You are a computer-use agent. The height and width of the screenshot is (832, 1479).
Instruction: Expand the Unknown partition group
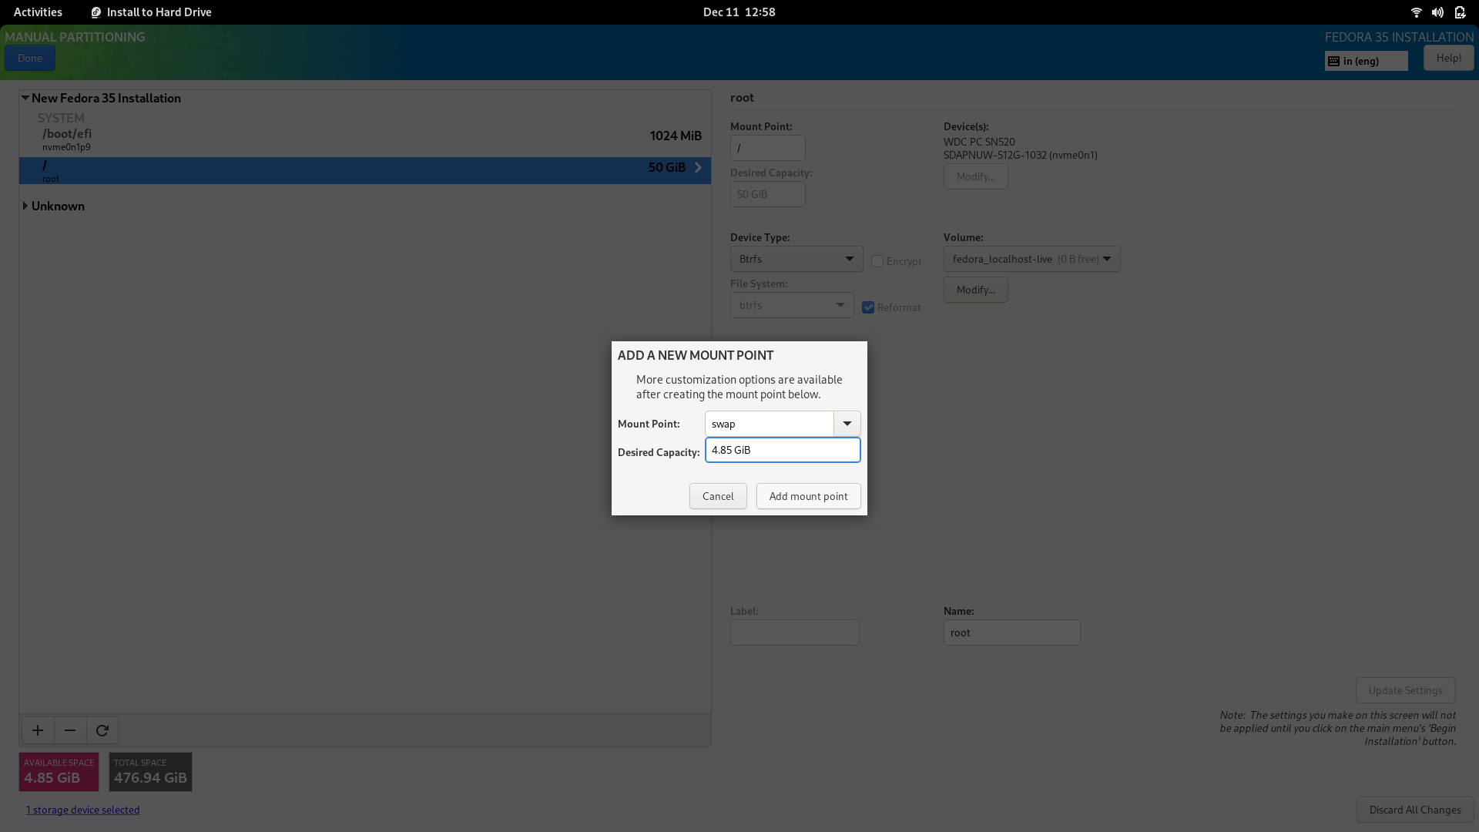[25, 206]
